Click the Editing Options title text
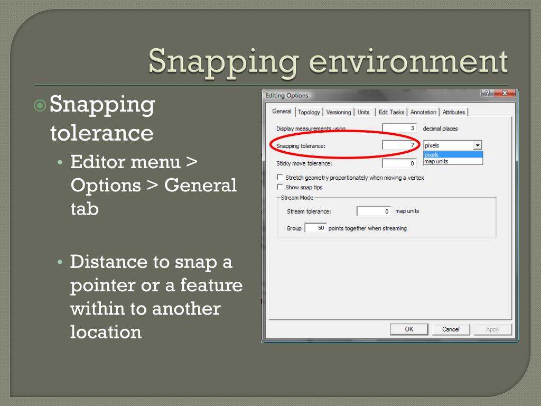This screenshot has height=406, width=541. (287, 95)
